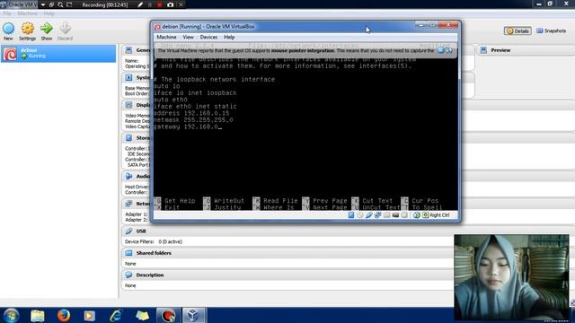Click the 'auto eth0' line in editor
Viewport: 575px width, 323px height.
tap(171, 100)
